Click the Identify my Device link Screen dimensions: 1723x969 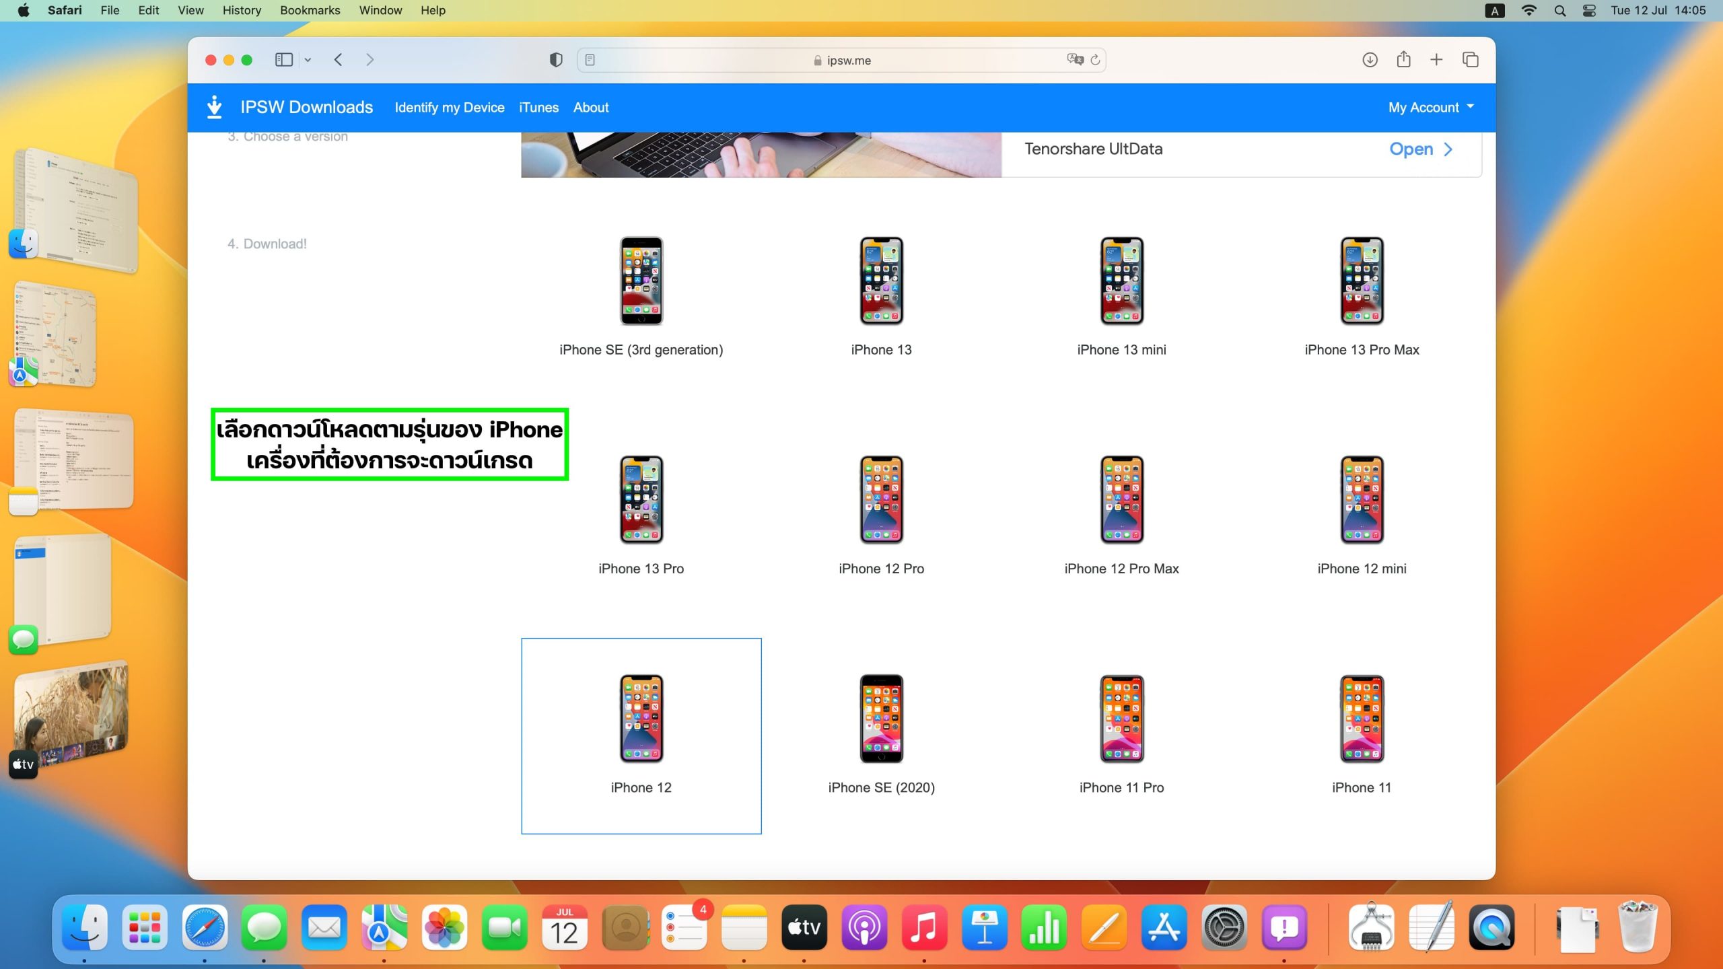pos(449,108)
